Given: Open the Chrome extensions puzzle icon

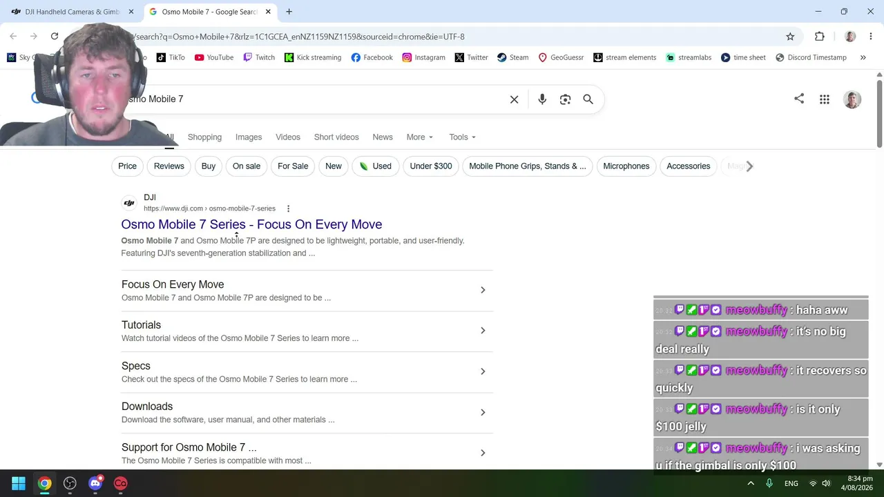Looking at the screenshot, I should (x=820, y=37).
